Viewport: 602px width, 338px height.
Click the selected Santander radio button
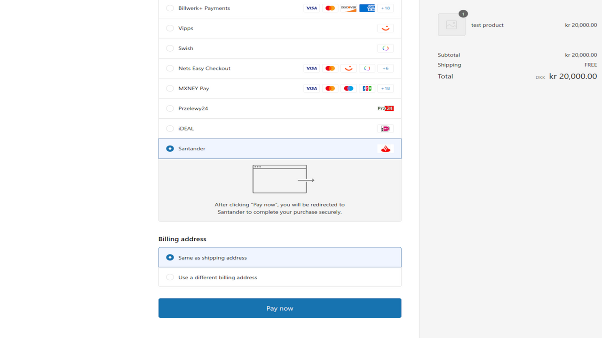[170, 149]
